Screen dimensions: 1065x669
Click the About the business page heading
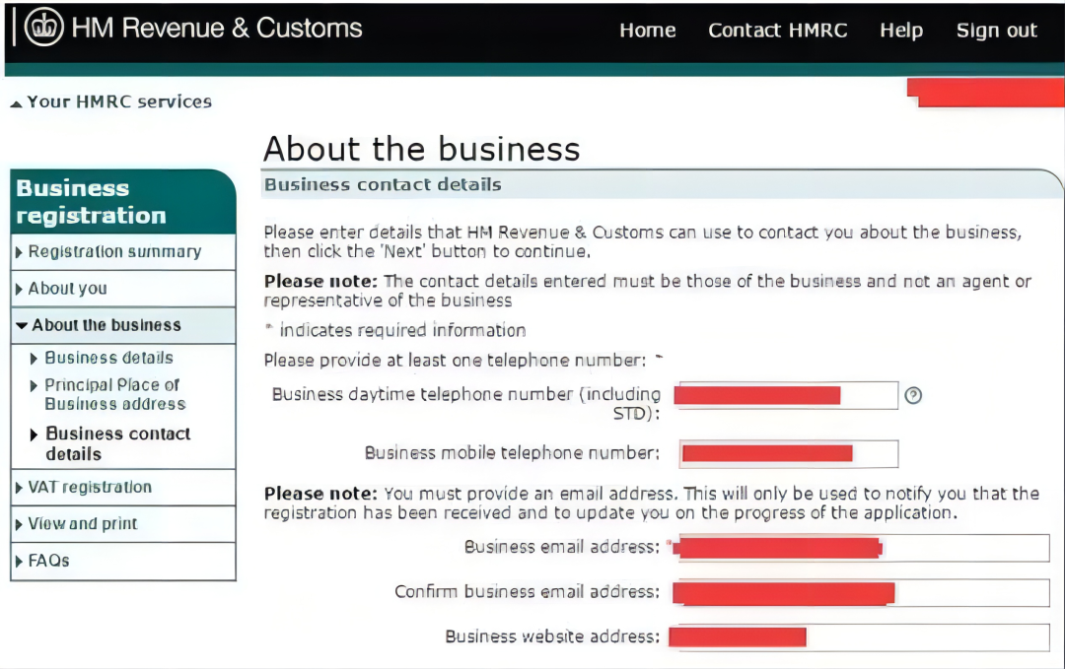422,149
